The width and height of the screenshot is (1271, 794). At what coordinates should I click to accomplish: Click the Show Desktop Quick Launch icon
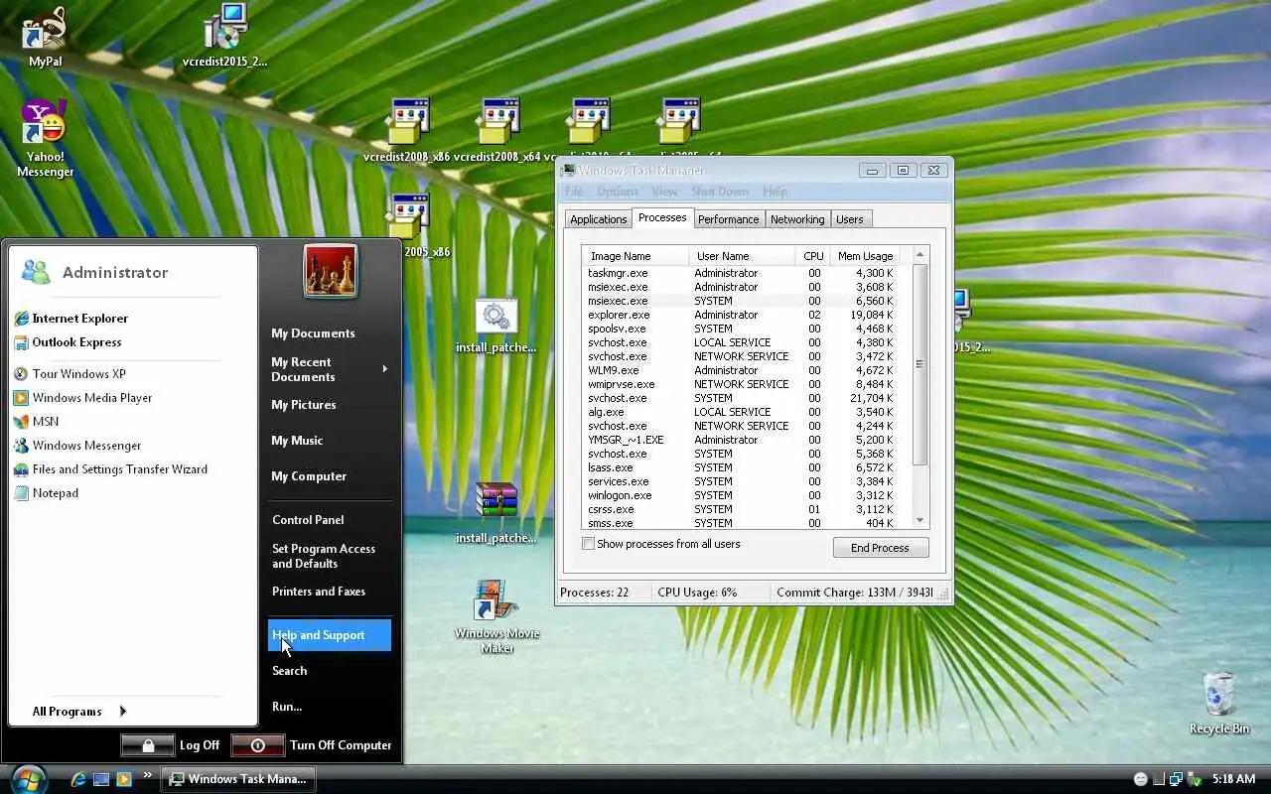pos(101,779)
